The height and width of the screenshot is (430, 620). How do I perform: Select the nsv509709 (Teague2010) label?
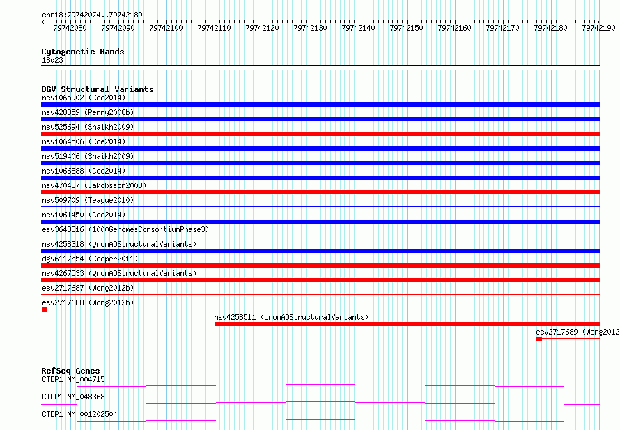88,200
